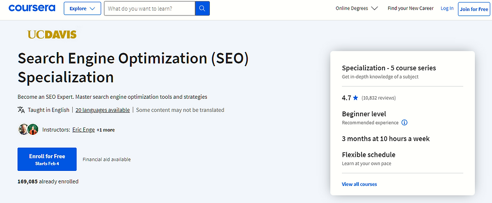Screen dimensions: 492x203
Task: Click Enroll for Free button
Action: click(47, 159)
